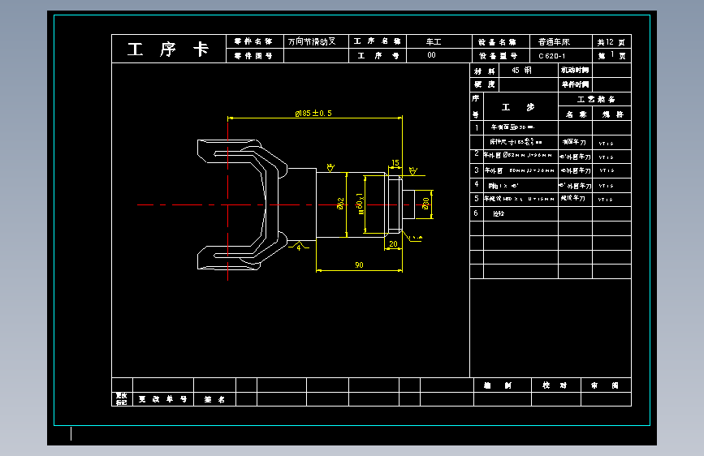Click the dimension text 'ø185±0.5'
The height and width of the screenshot is (456, 704).
tap(313, 113)
